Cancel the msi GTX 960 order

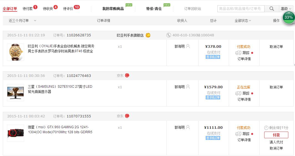point(276,148)
